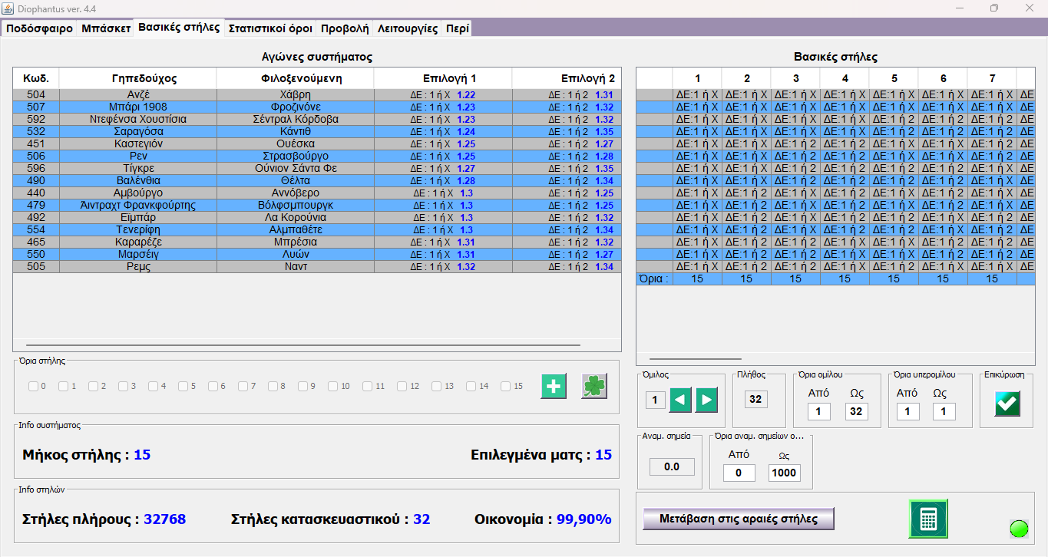This screenshot has width=1048, height=557.
Task: Click the previous group left arrow
Action: tap(681, 400)
